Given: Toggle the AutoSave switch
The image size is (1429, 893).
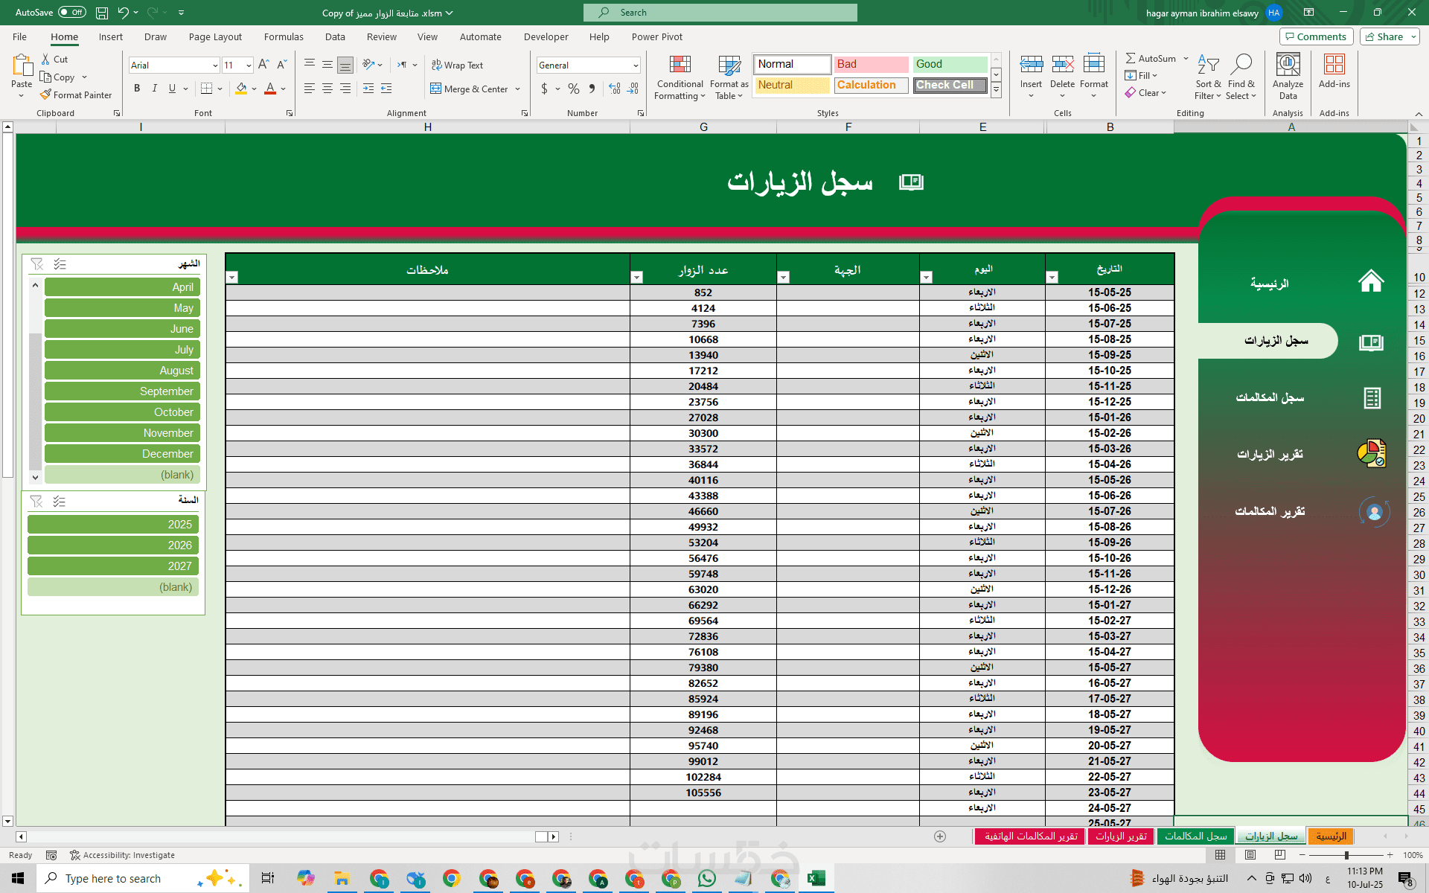Looking at the screenshot, I should click(72, 13).
